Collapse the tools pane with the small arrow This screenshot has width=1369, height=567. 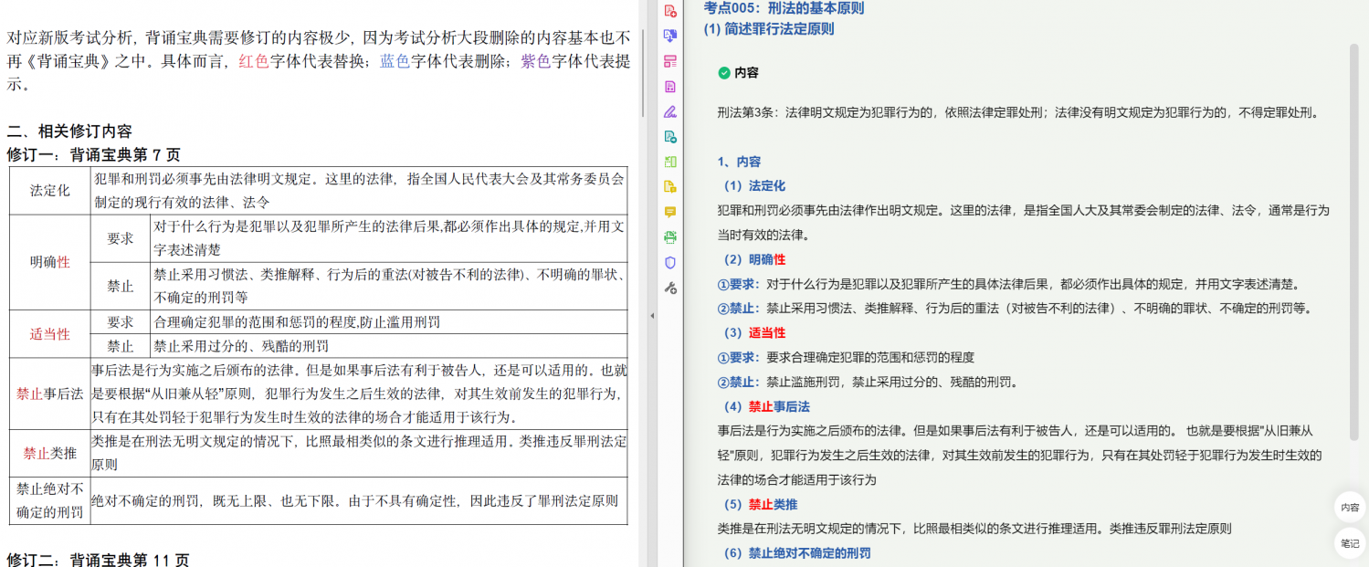(652, 315)
